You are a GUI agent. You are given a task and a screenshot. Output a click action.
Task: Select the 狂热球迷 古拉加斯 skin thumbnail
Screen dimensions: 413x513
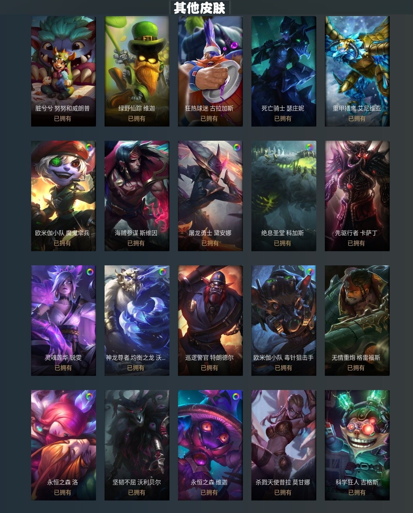point(210,71)
